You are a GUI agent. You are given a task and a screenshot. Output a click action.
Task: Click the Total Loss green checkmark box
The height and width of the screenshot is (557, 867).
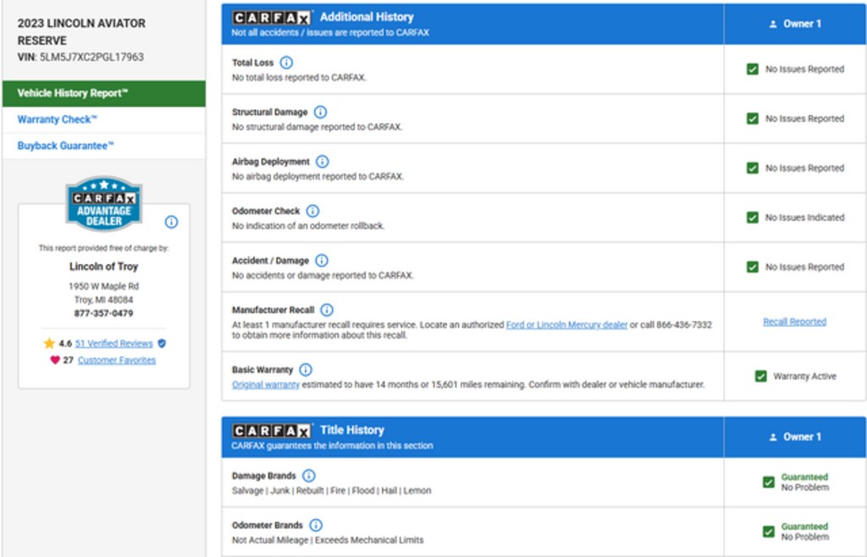click(x=752, y=69)
